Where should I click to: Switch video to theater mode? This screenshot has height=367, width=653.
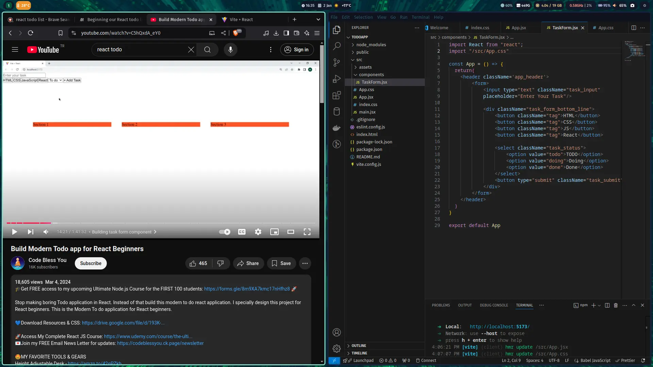pos(291,232)
